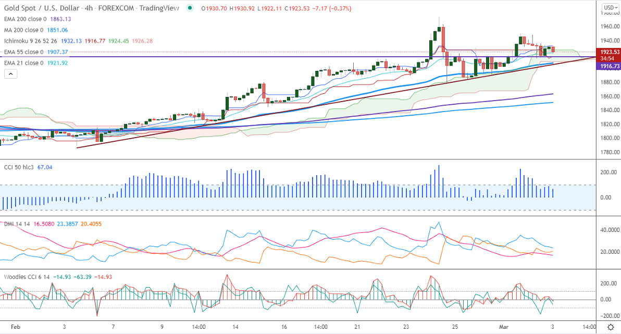621x334 pixels.
Task: Click the -200.00 label on Woodies CCI scale
Action: click(x=608, y=316)
